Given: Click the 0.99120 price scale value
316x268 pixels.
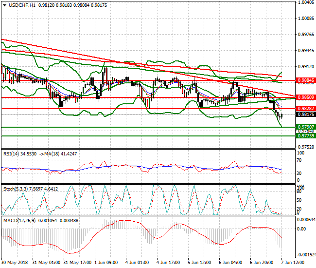Looking at the screenshot, I should (x=306, y=67).
